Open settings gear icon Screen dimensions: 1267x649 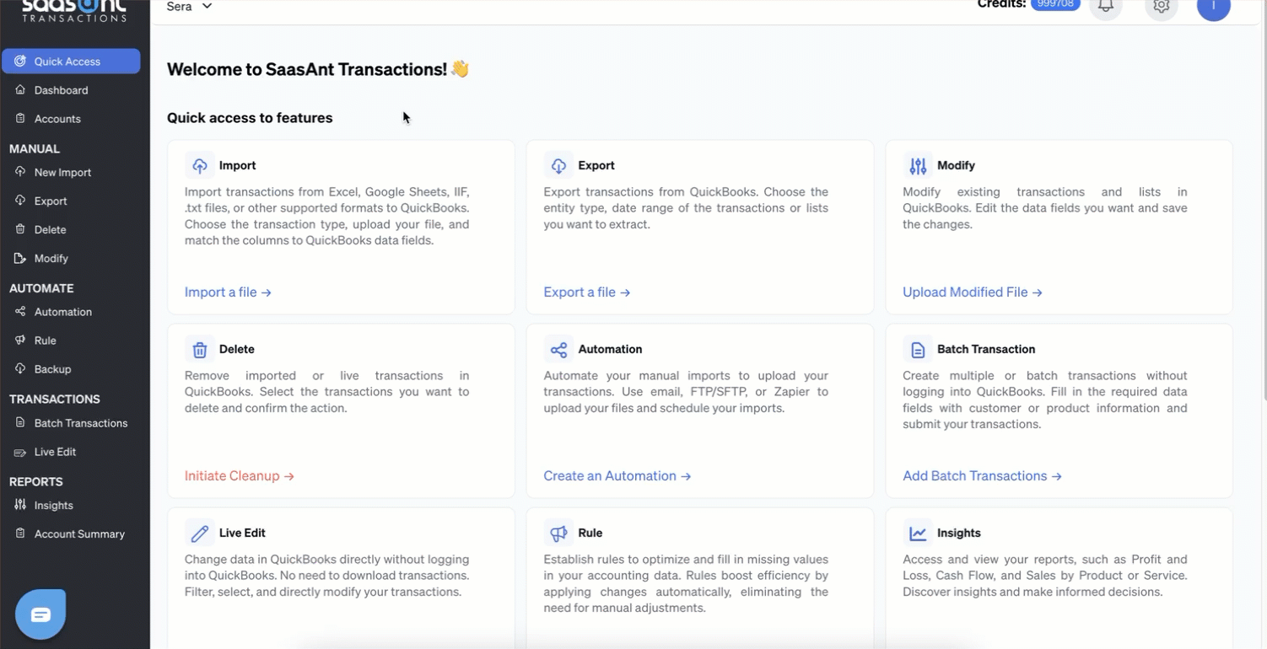click(1162, 6)
